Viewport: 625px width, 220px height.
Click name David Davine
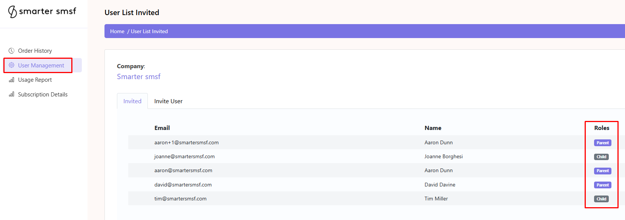click(x=440, y=185)
